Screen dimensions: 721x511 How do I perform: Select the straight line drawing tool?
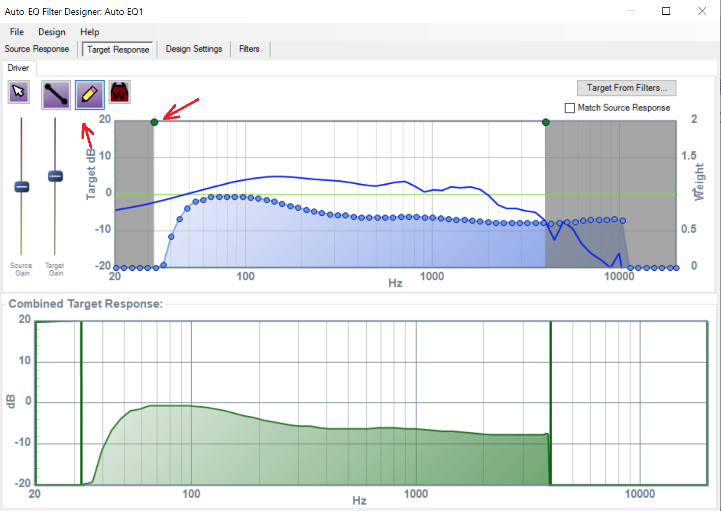pyautogui.click(x=56, y=95)
